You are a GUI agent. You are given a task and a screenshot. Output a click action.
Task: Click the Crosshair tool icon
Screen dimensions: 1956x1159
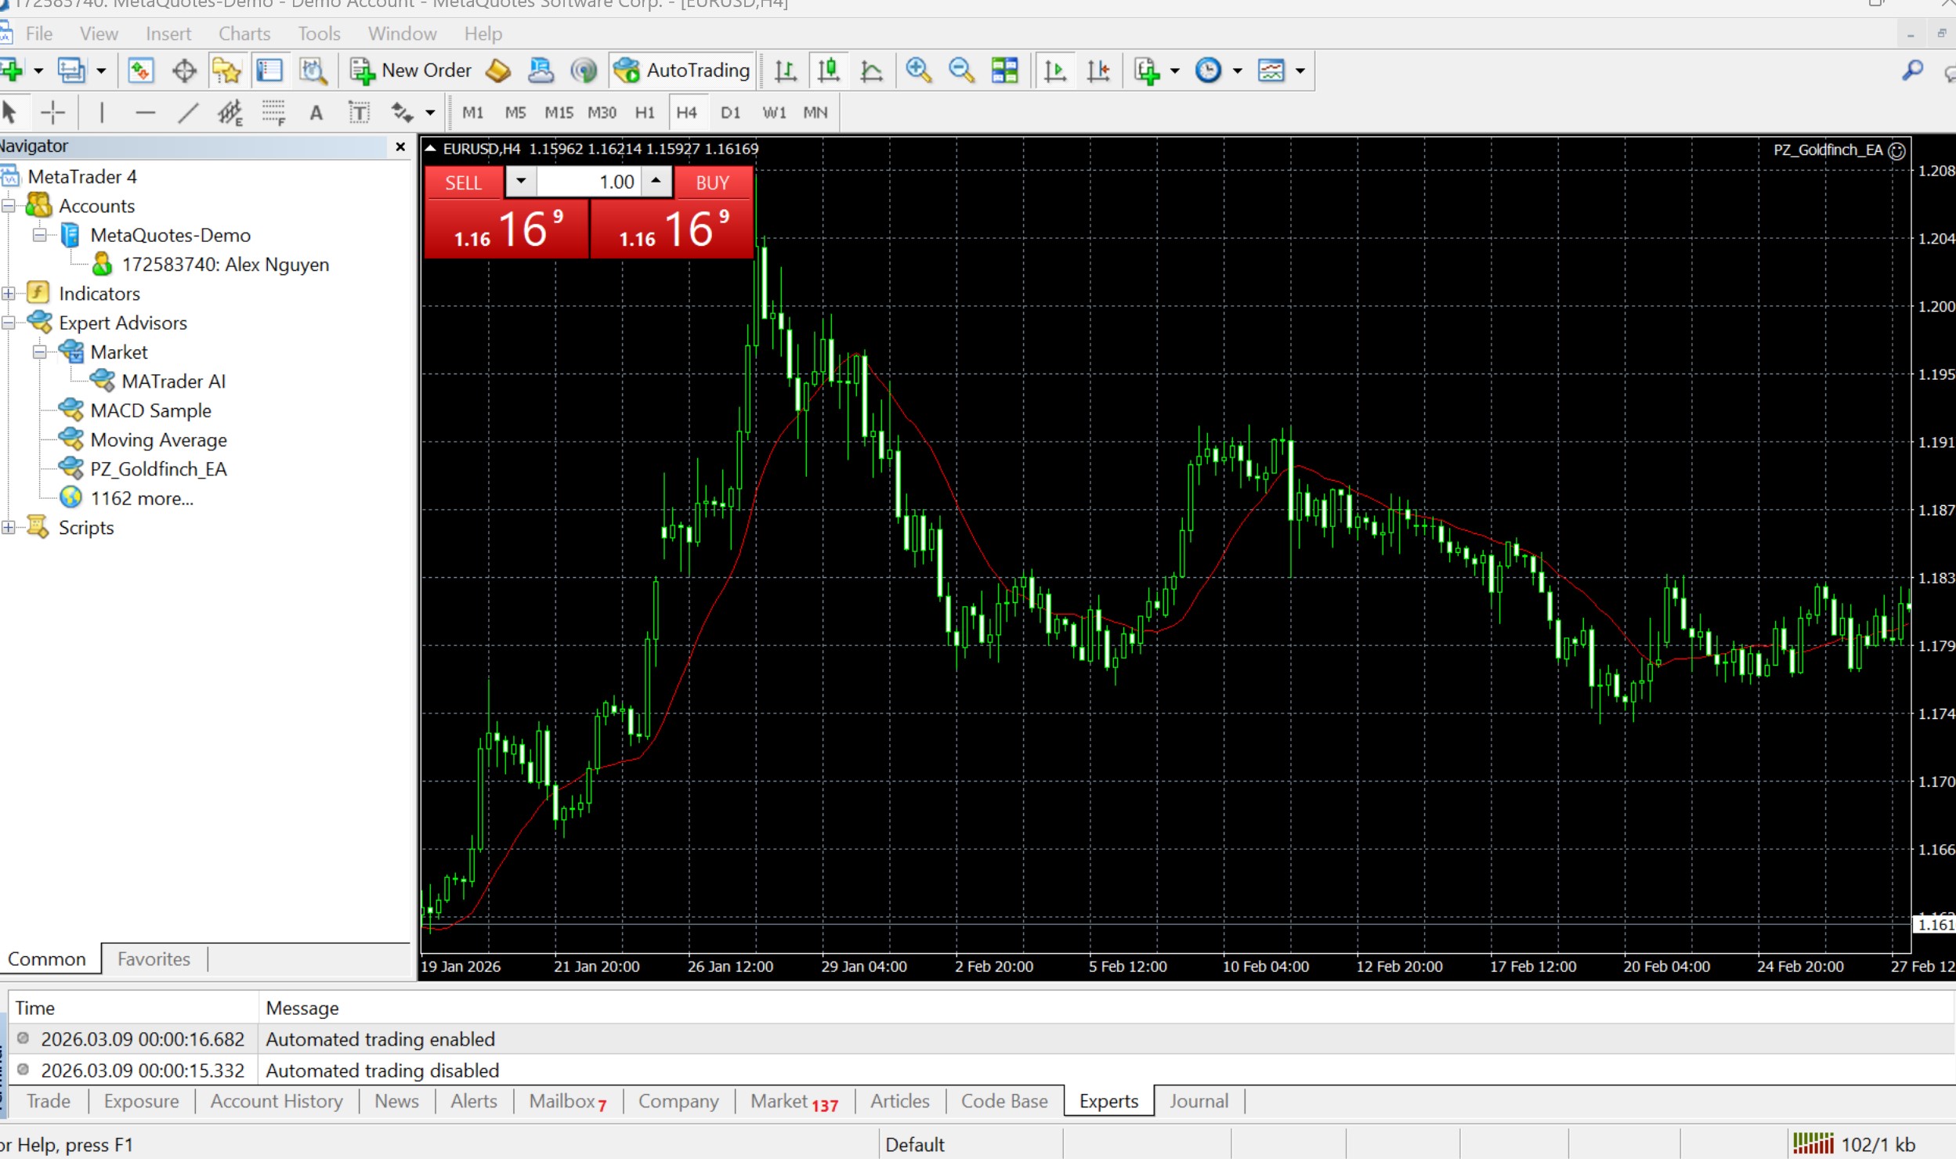52,113
